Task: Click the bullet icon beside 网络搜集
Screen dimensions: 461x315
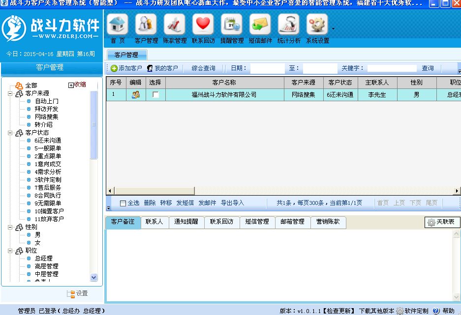Action: pos(29,117)
